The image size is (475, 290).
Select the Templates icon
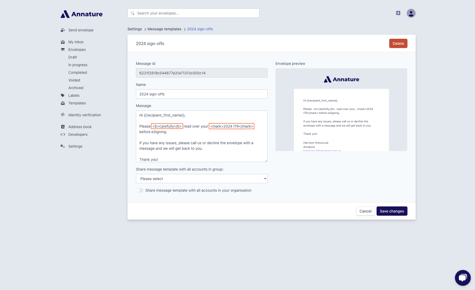click(63, 103)
